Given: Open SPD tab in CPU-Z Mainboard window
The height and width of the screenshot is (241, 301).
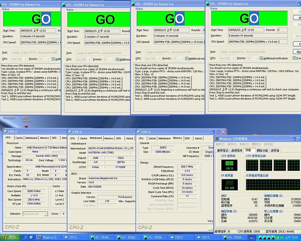Looking at the screenshot, I should pos(119,138).
